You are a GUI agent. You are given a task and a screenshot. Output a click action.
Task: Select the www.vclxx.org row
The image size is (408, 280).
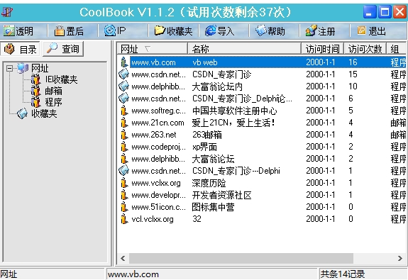coord(262,183)
